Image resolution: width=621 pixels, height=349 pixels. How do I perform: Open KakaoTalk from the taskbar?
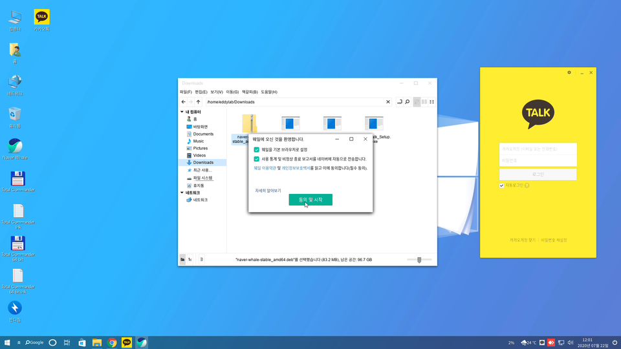pyautogui.click(x=127, y=343)
